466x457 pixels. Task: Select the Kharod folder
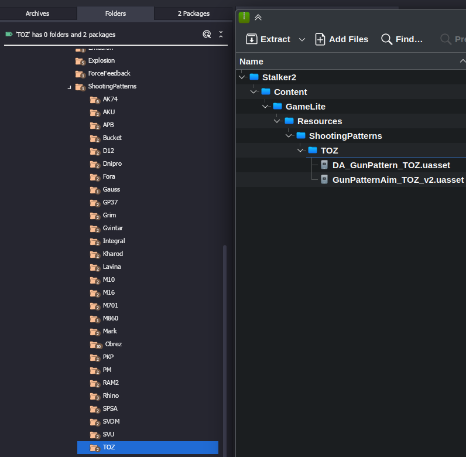[112, 254]
